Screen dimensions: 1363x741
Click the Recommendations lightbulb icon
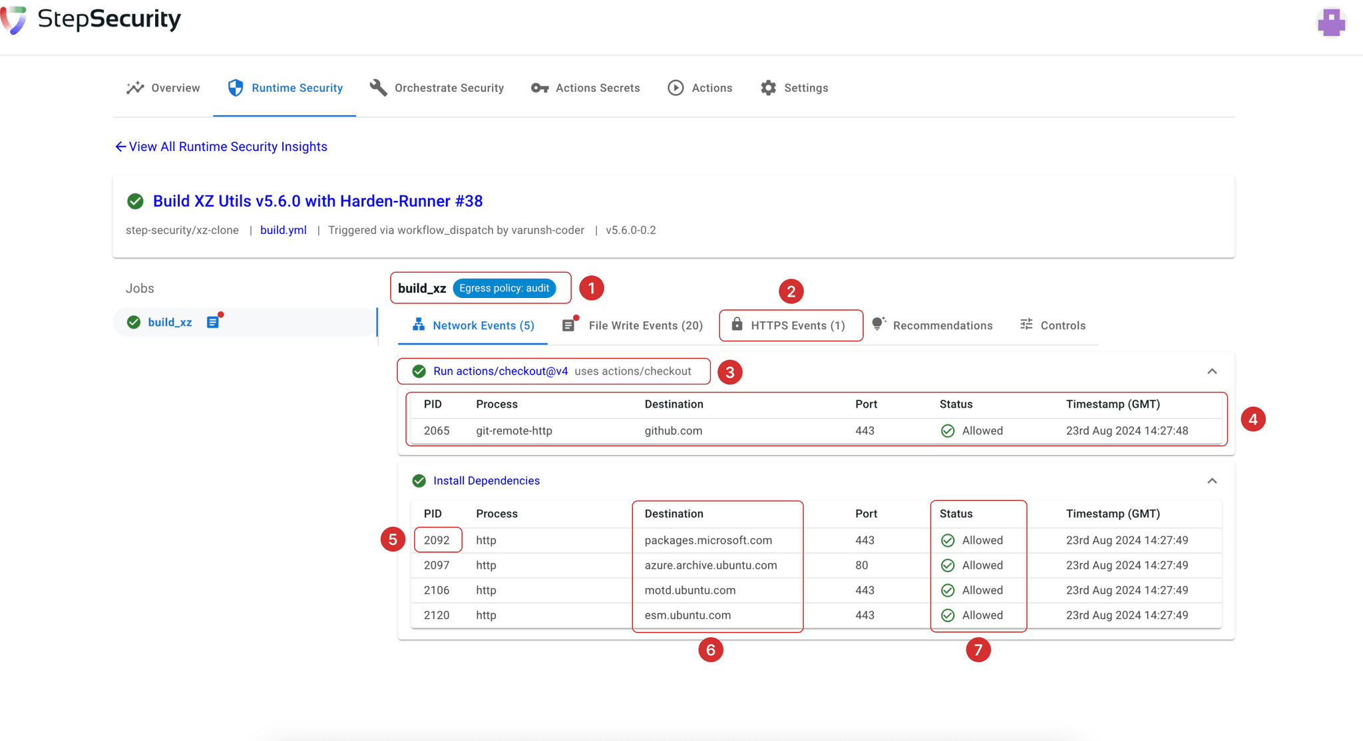(878, 324)
